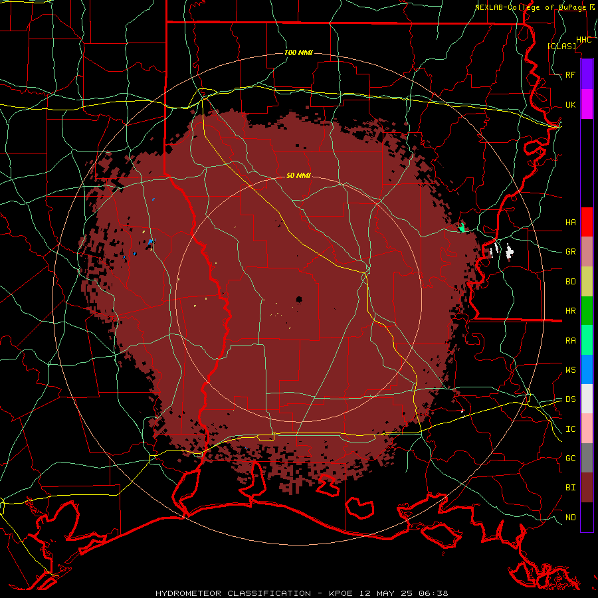
Task: Click the DS legend label
Action: click(571, 399)
